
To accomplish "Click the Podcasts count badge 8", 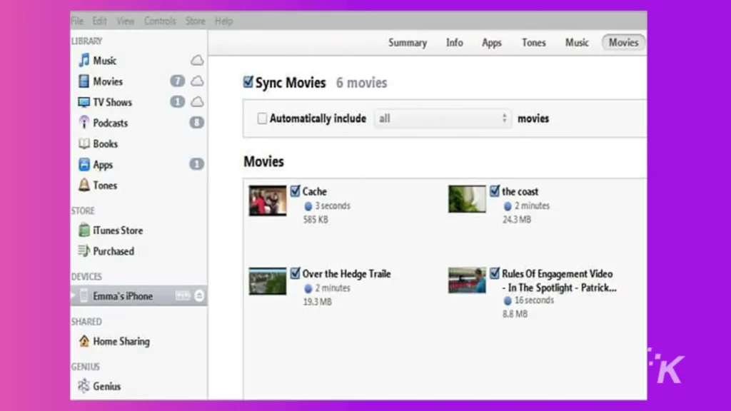I will (197, 123).
